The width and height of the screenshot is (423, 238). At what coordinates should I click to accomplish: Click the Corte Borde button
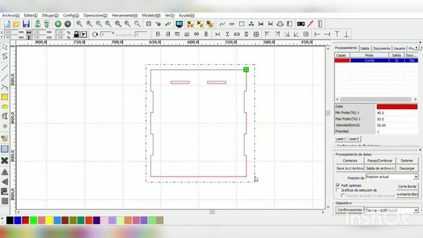[x=407, y=186]
